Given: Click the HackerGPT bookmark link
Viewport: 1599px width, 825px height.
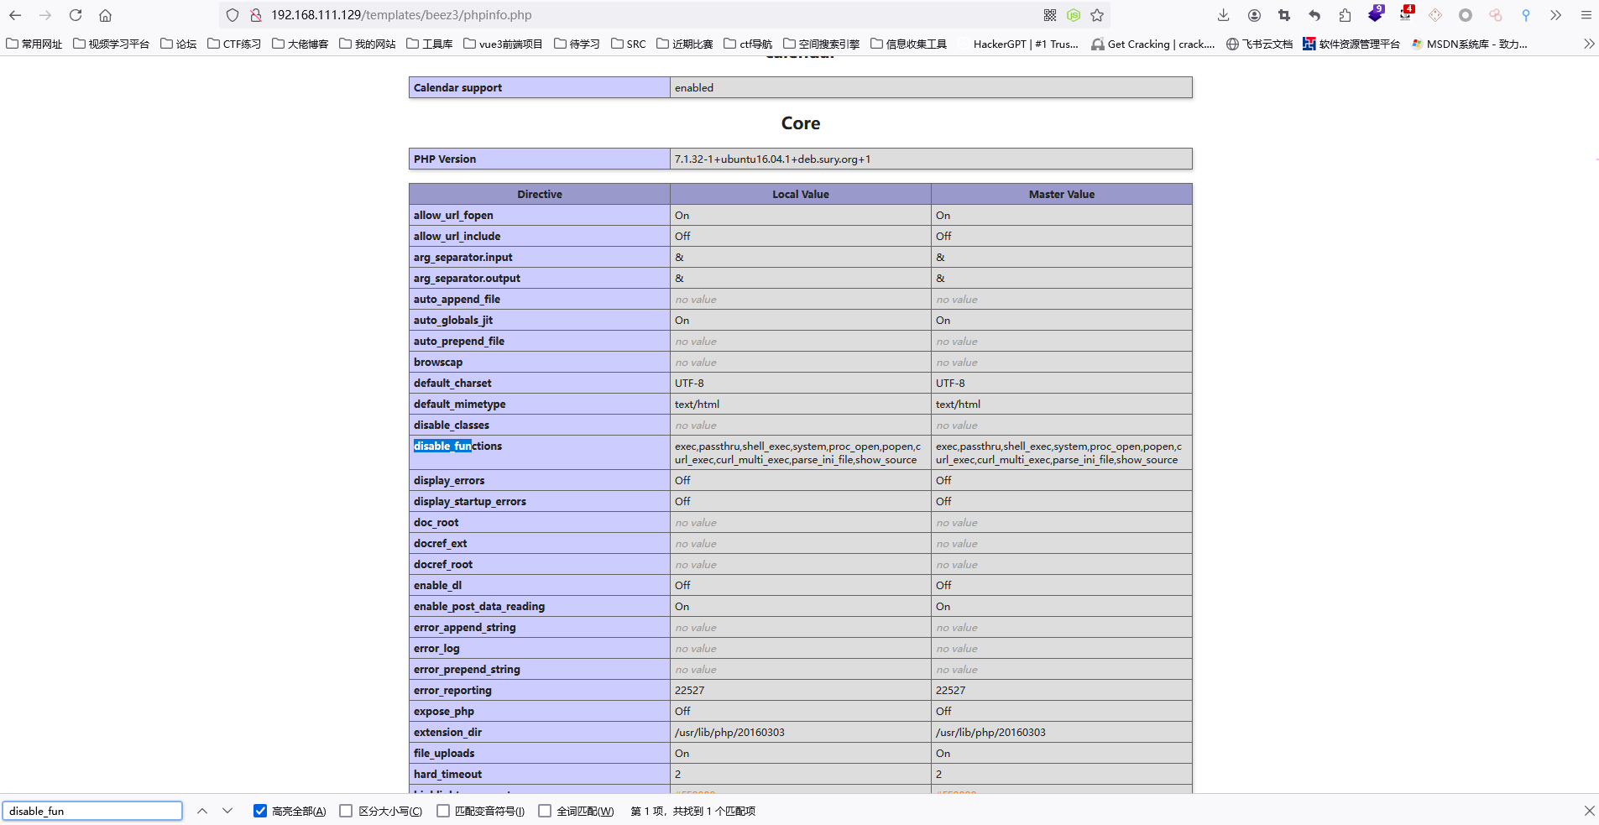Looking at the screenshot, I should point(1024,44).
